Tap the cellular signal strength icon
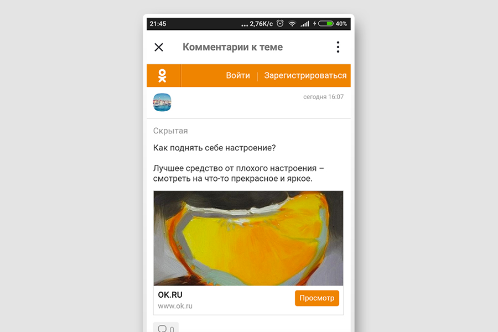The image size is (498, 332). tap(305, 24)
